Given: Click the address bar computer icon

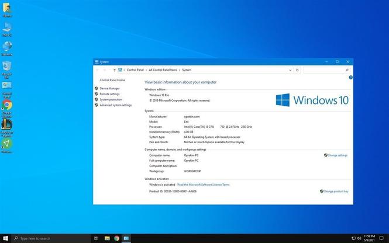Looking at the screenshot, I should [120, 70].
